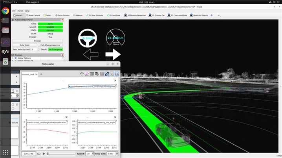Viewport: 282px width, 158px height.
Task: Select the 2D Checkpoint Pose tool
Action: coord(177,15)
